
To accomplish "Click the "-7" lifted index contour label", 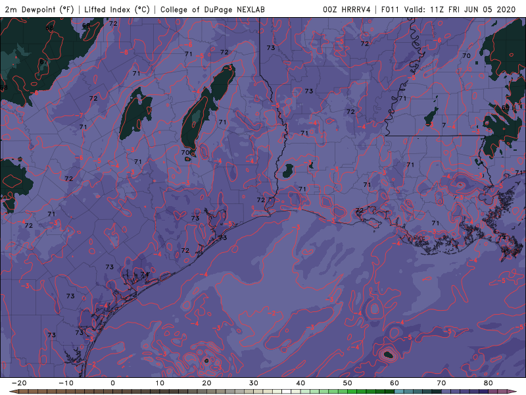I will (x=79, y=115).
